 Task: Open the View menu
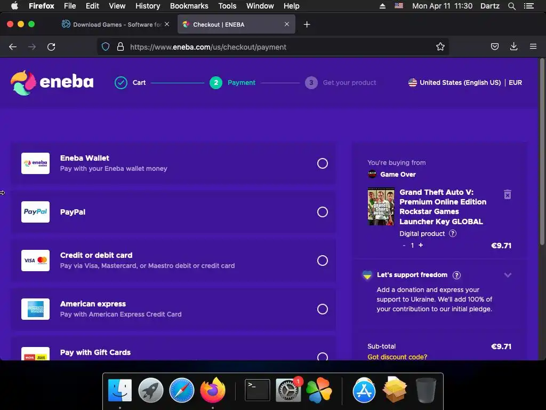coord(117,6)
